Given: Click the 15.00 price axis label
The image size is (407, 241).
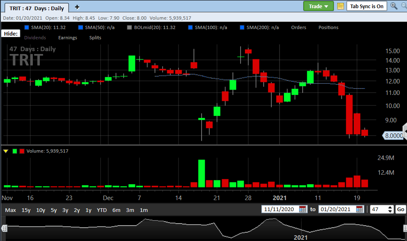Looking at the screenshot, I should (393, 51).
